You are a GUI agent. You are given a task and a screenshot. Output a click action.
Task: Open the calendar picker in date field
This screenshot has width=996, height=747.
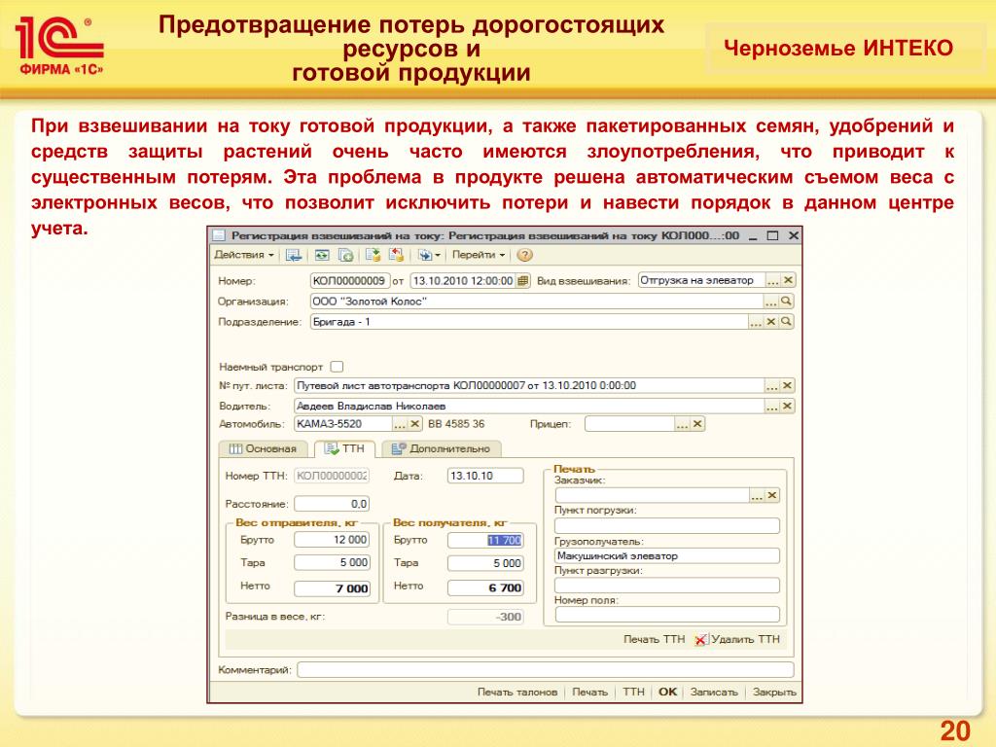coord(522,281)
